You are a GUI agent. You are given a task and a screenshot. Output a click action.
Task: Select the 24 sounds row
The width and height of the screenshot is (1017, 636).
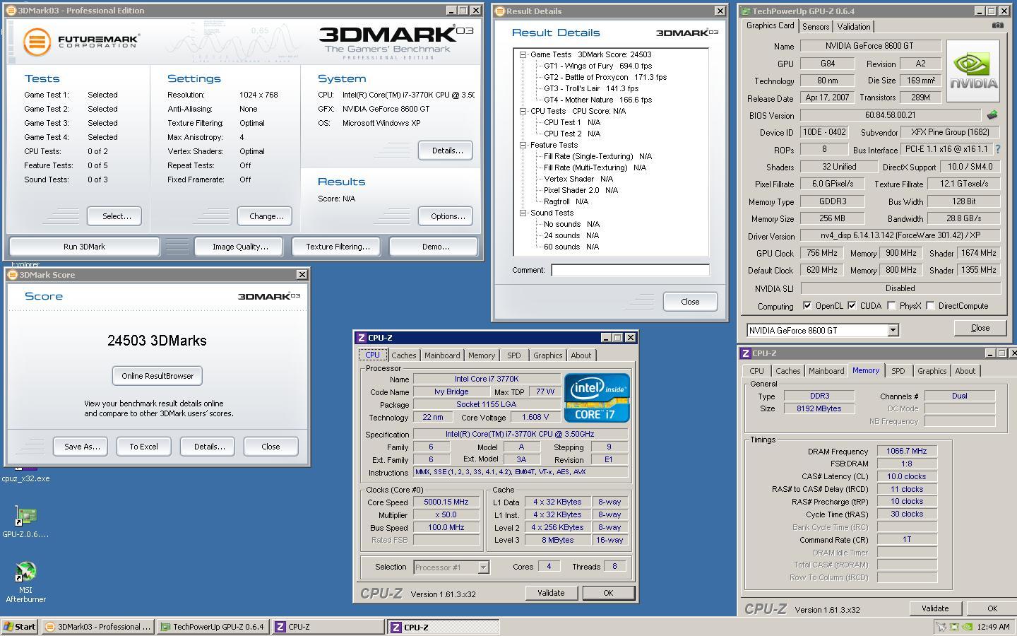coord(571,235)
